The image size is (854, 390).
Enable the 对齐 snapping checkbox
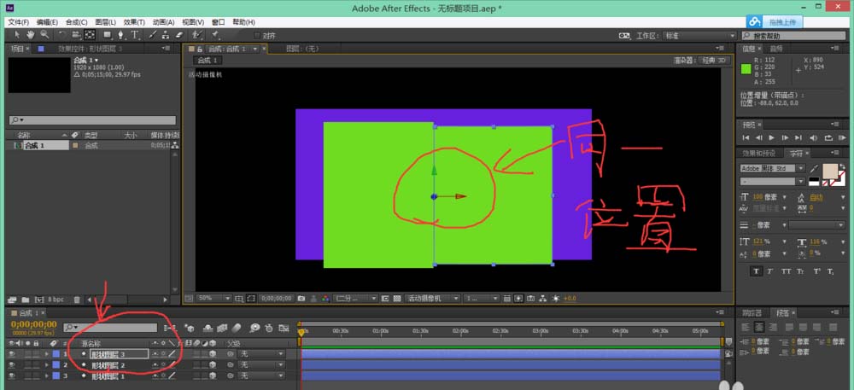(x=259, y=36)
